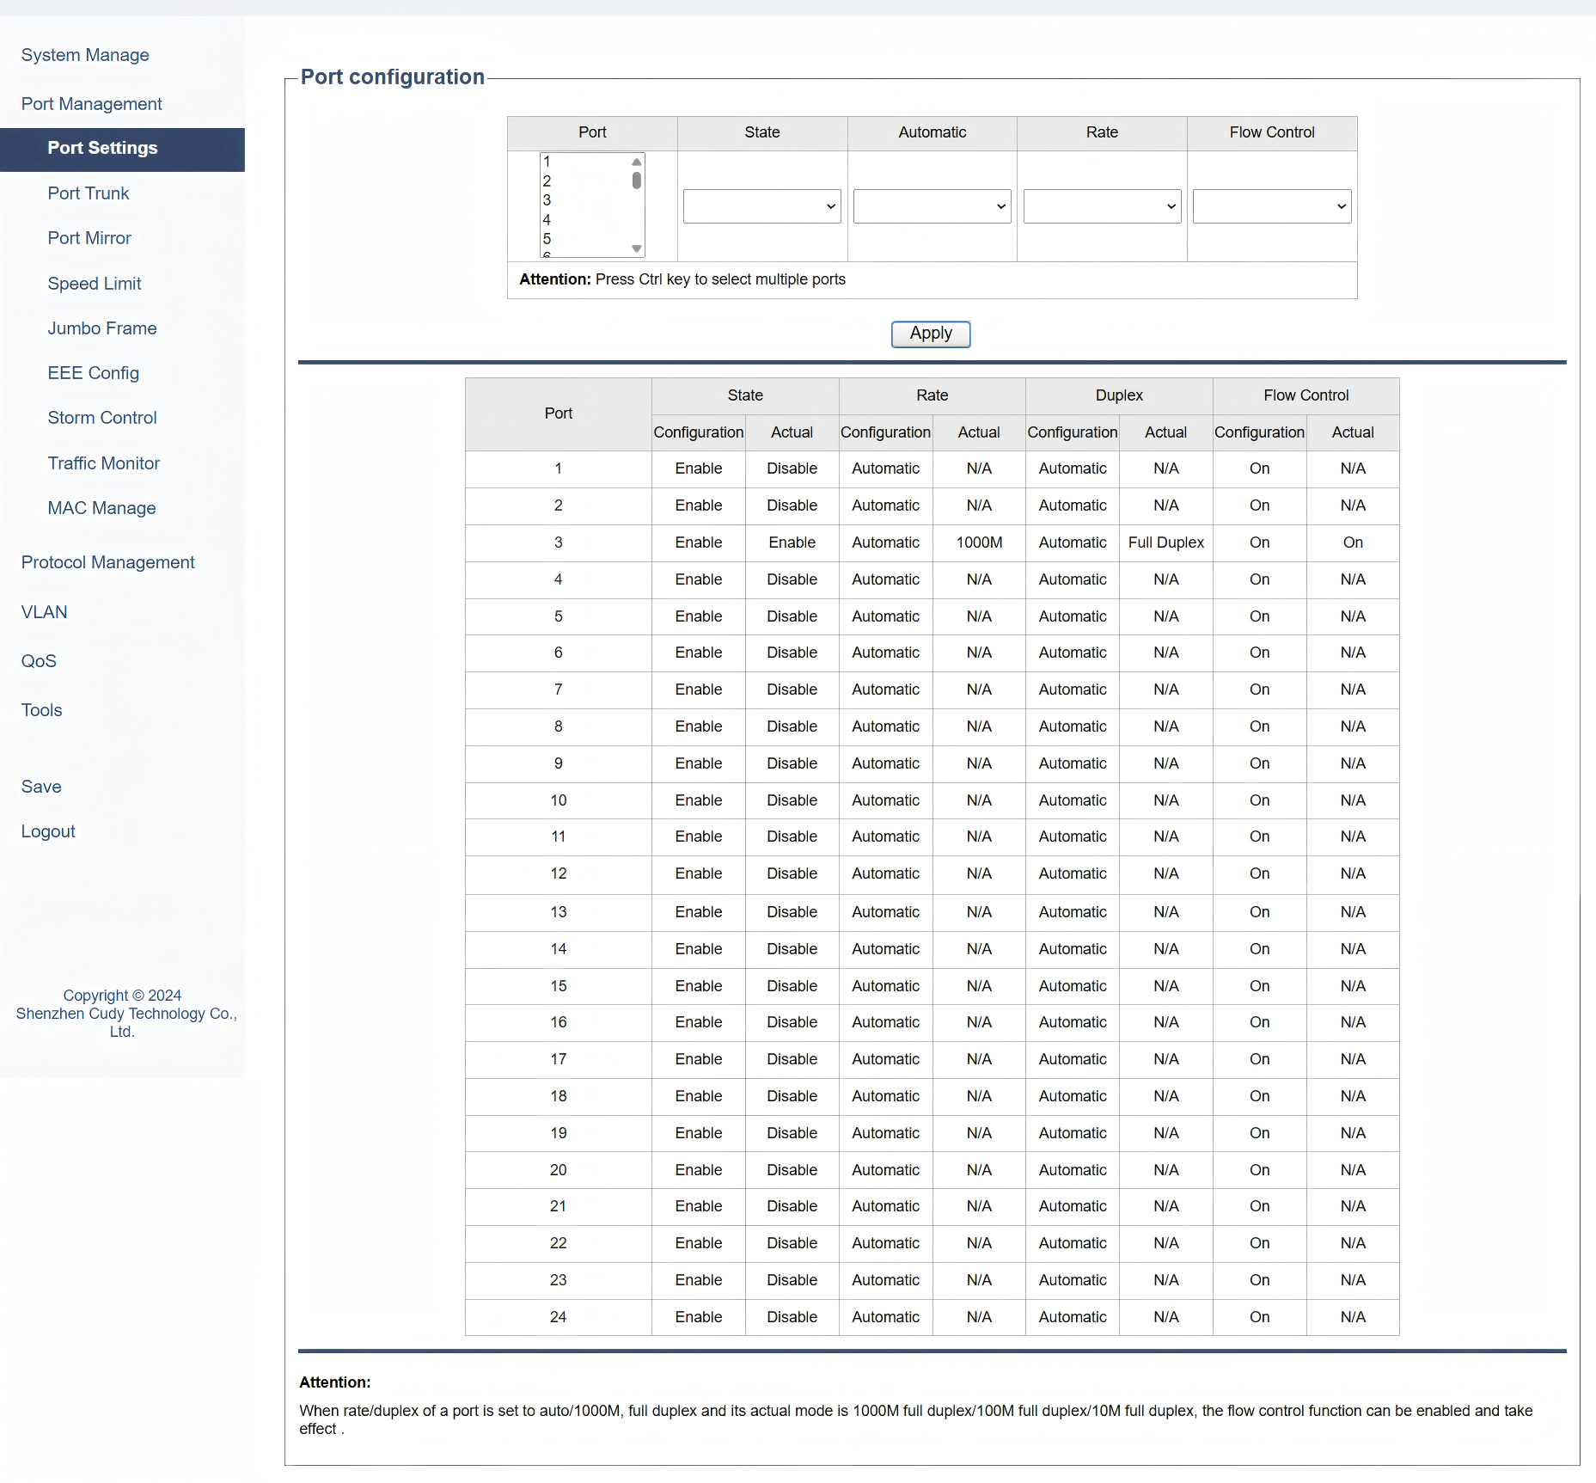This screenshot has height=1483, width=1596.
Task: Select port 3 in the port list
Action: (584, 200)
